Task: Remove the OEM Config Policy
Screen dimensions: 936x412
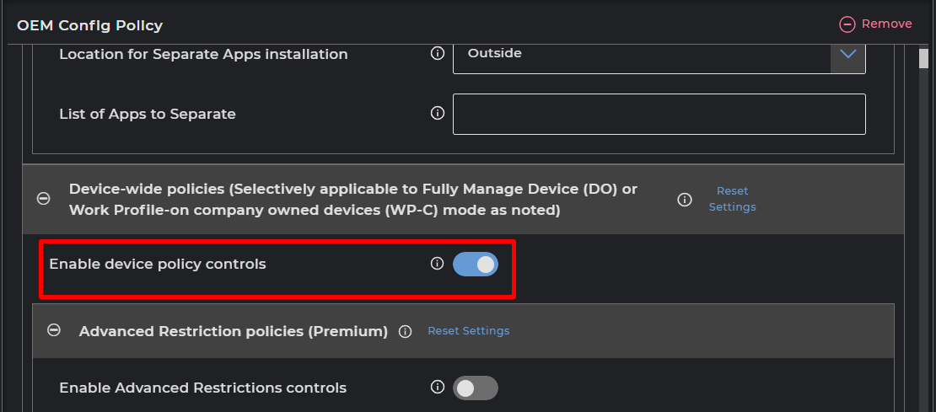Action: click(x=875, y=24)
